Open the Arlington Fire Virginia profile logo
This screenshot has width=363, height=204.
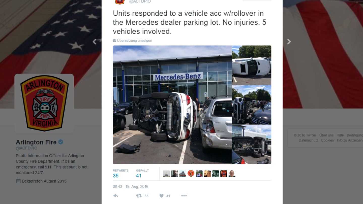coord(44,103)
